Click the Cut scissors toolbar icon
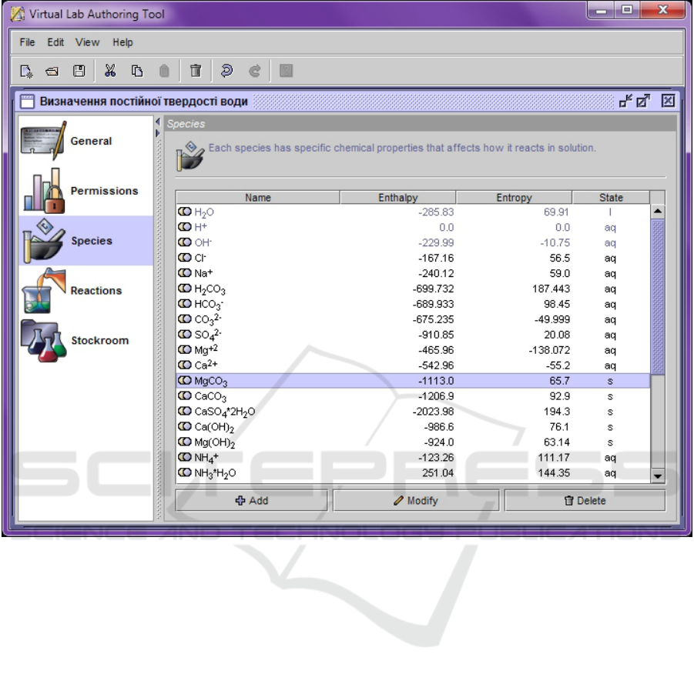 (110, 72)
